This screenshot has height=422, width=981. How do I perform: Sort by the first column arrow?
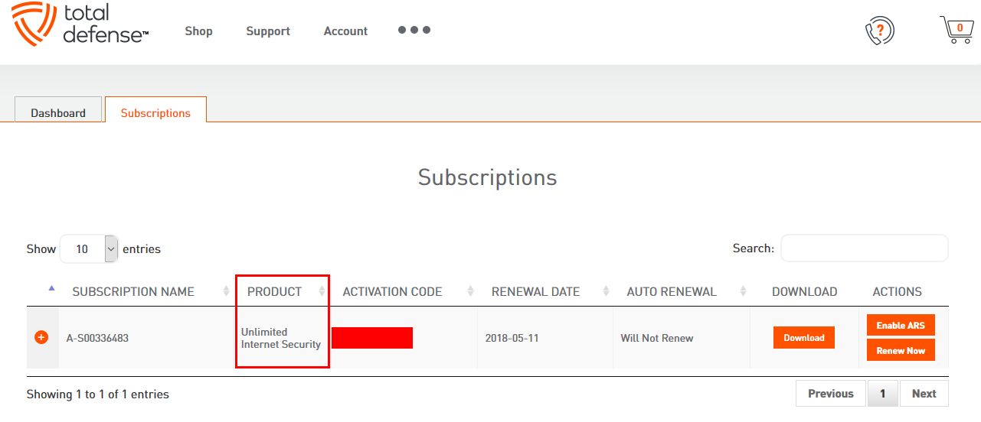51,288
